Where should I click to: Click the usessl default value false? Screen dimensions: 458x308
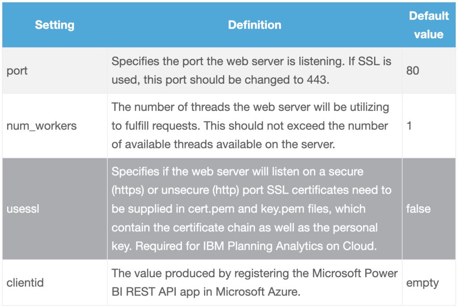pyautogui.click(x=418, y=209)
